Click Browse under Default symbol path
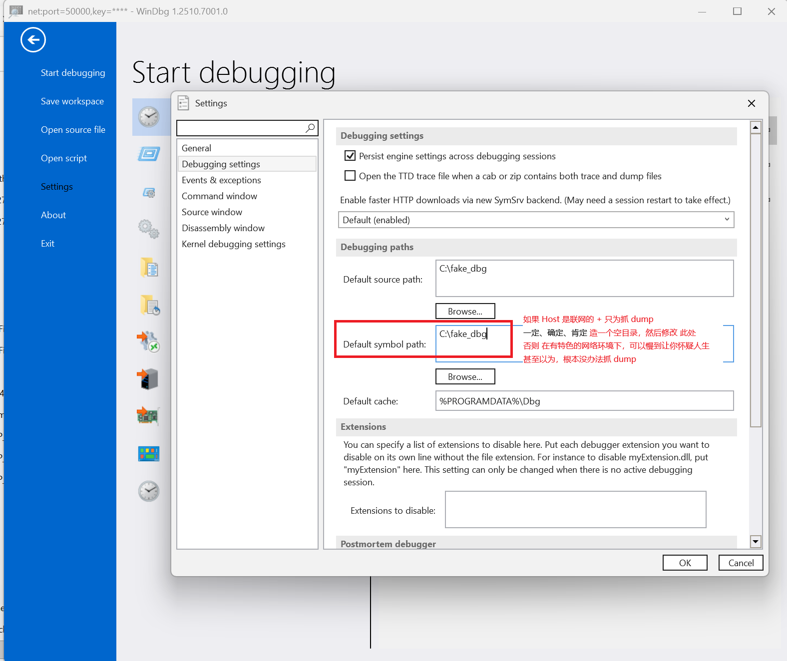Screen dimensions: 787x661 click(465, 376)
